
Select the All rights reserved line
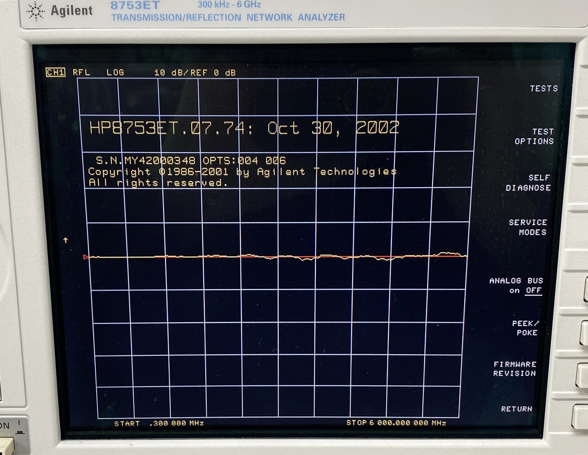click(x=158, y=183)
